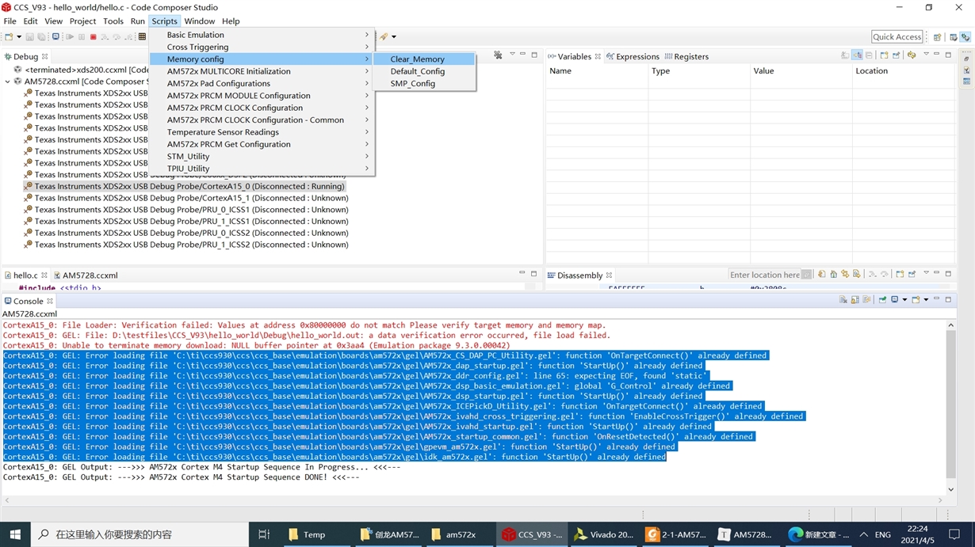Open the location field history dropdown

(806, 275)
